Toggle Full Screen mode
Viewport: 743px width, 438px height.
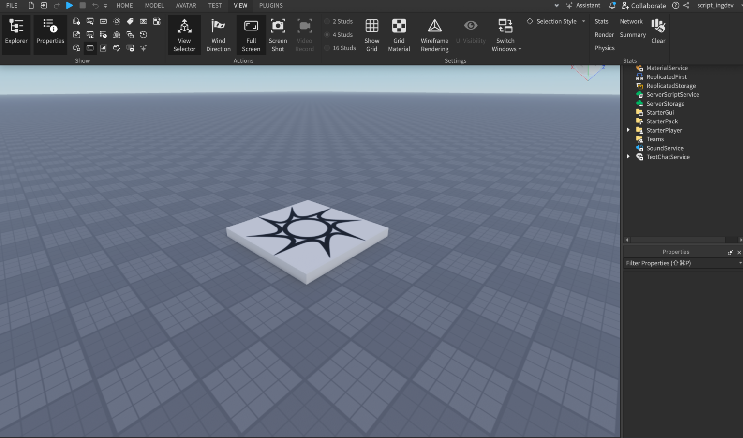point(251,34)
